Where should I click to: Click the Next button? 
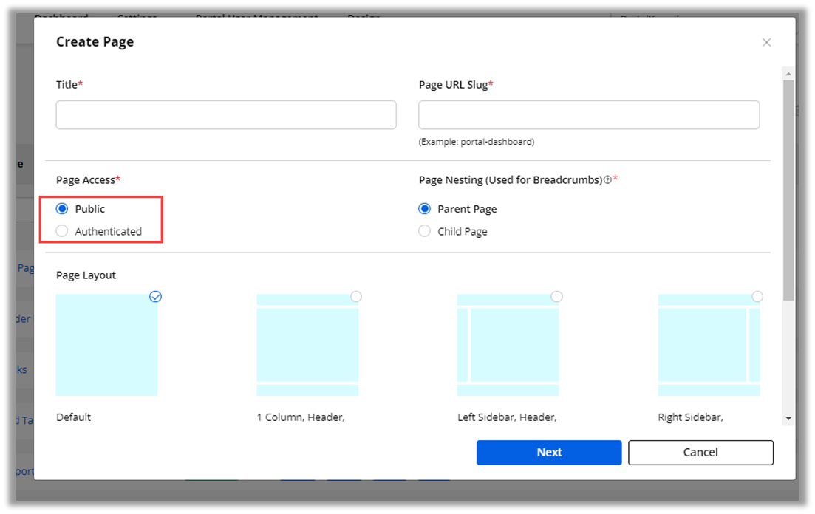549,453
